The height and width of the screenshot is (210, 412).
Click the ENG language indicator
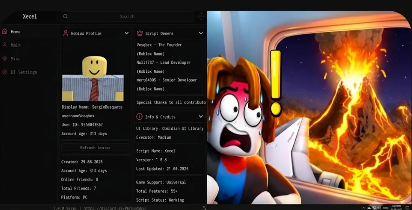385,208
